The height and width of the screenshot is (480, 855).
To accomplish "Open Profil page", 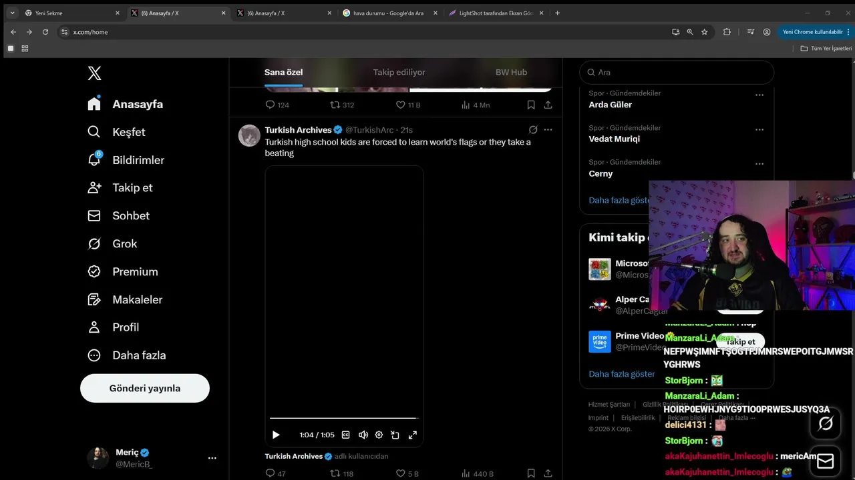I will pyautogui.click(x=114, y=327).
